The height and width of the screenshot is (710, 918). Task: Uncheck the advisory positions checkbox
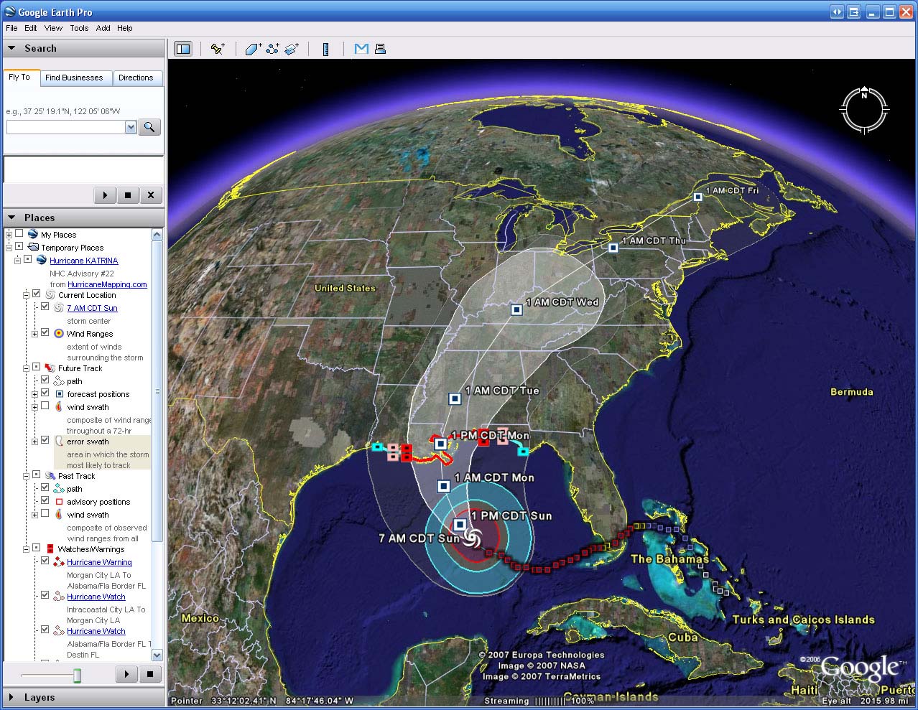[x=45, y=500]
